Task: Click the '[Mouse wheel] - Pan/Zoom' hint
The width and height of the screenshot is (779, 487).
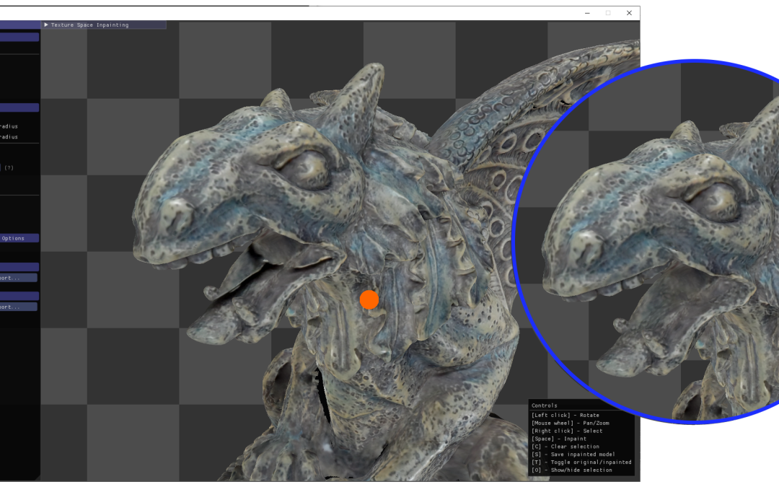Action: [570, 423]
